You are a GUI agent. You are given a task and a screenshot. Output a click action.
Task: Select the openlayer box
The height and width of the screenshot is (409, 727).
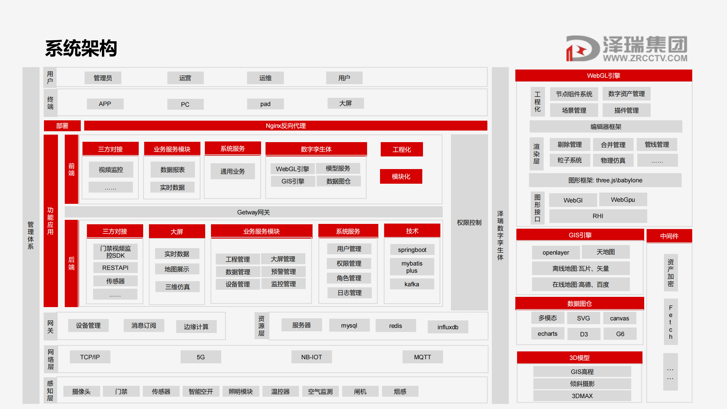point(556,253)
